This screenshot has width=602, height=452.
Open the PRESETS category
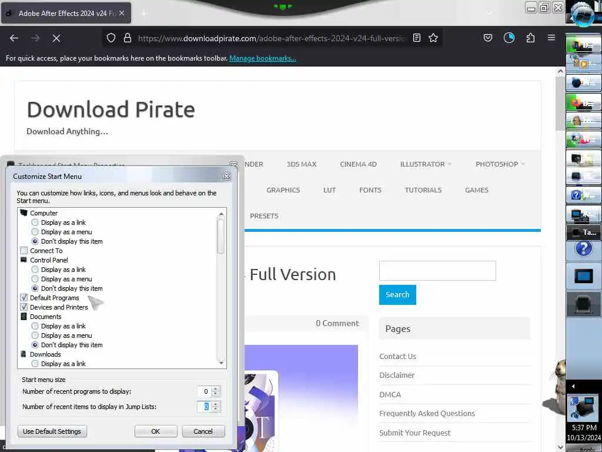[264, 216]
